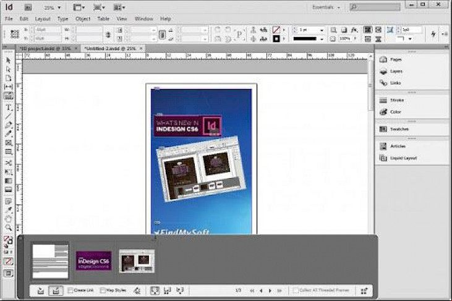Select the Rectangle Frame tool

(x=9, y=143)
